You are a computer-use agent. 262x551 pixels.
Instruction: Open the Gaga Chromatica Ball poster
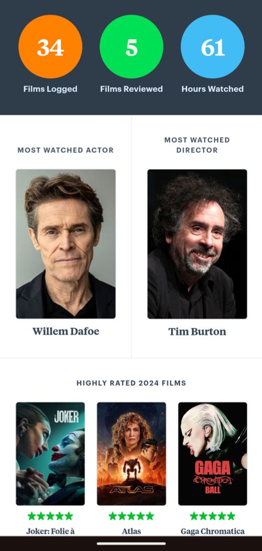pos(212,453)
